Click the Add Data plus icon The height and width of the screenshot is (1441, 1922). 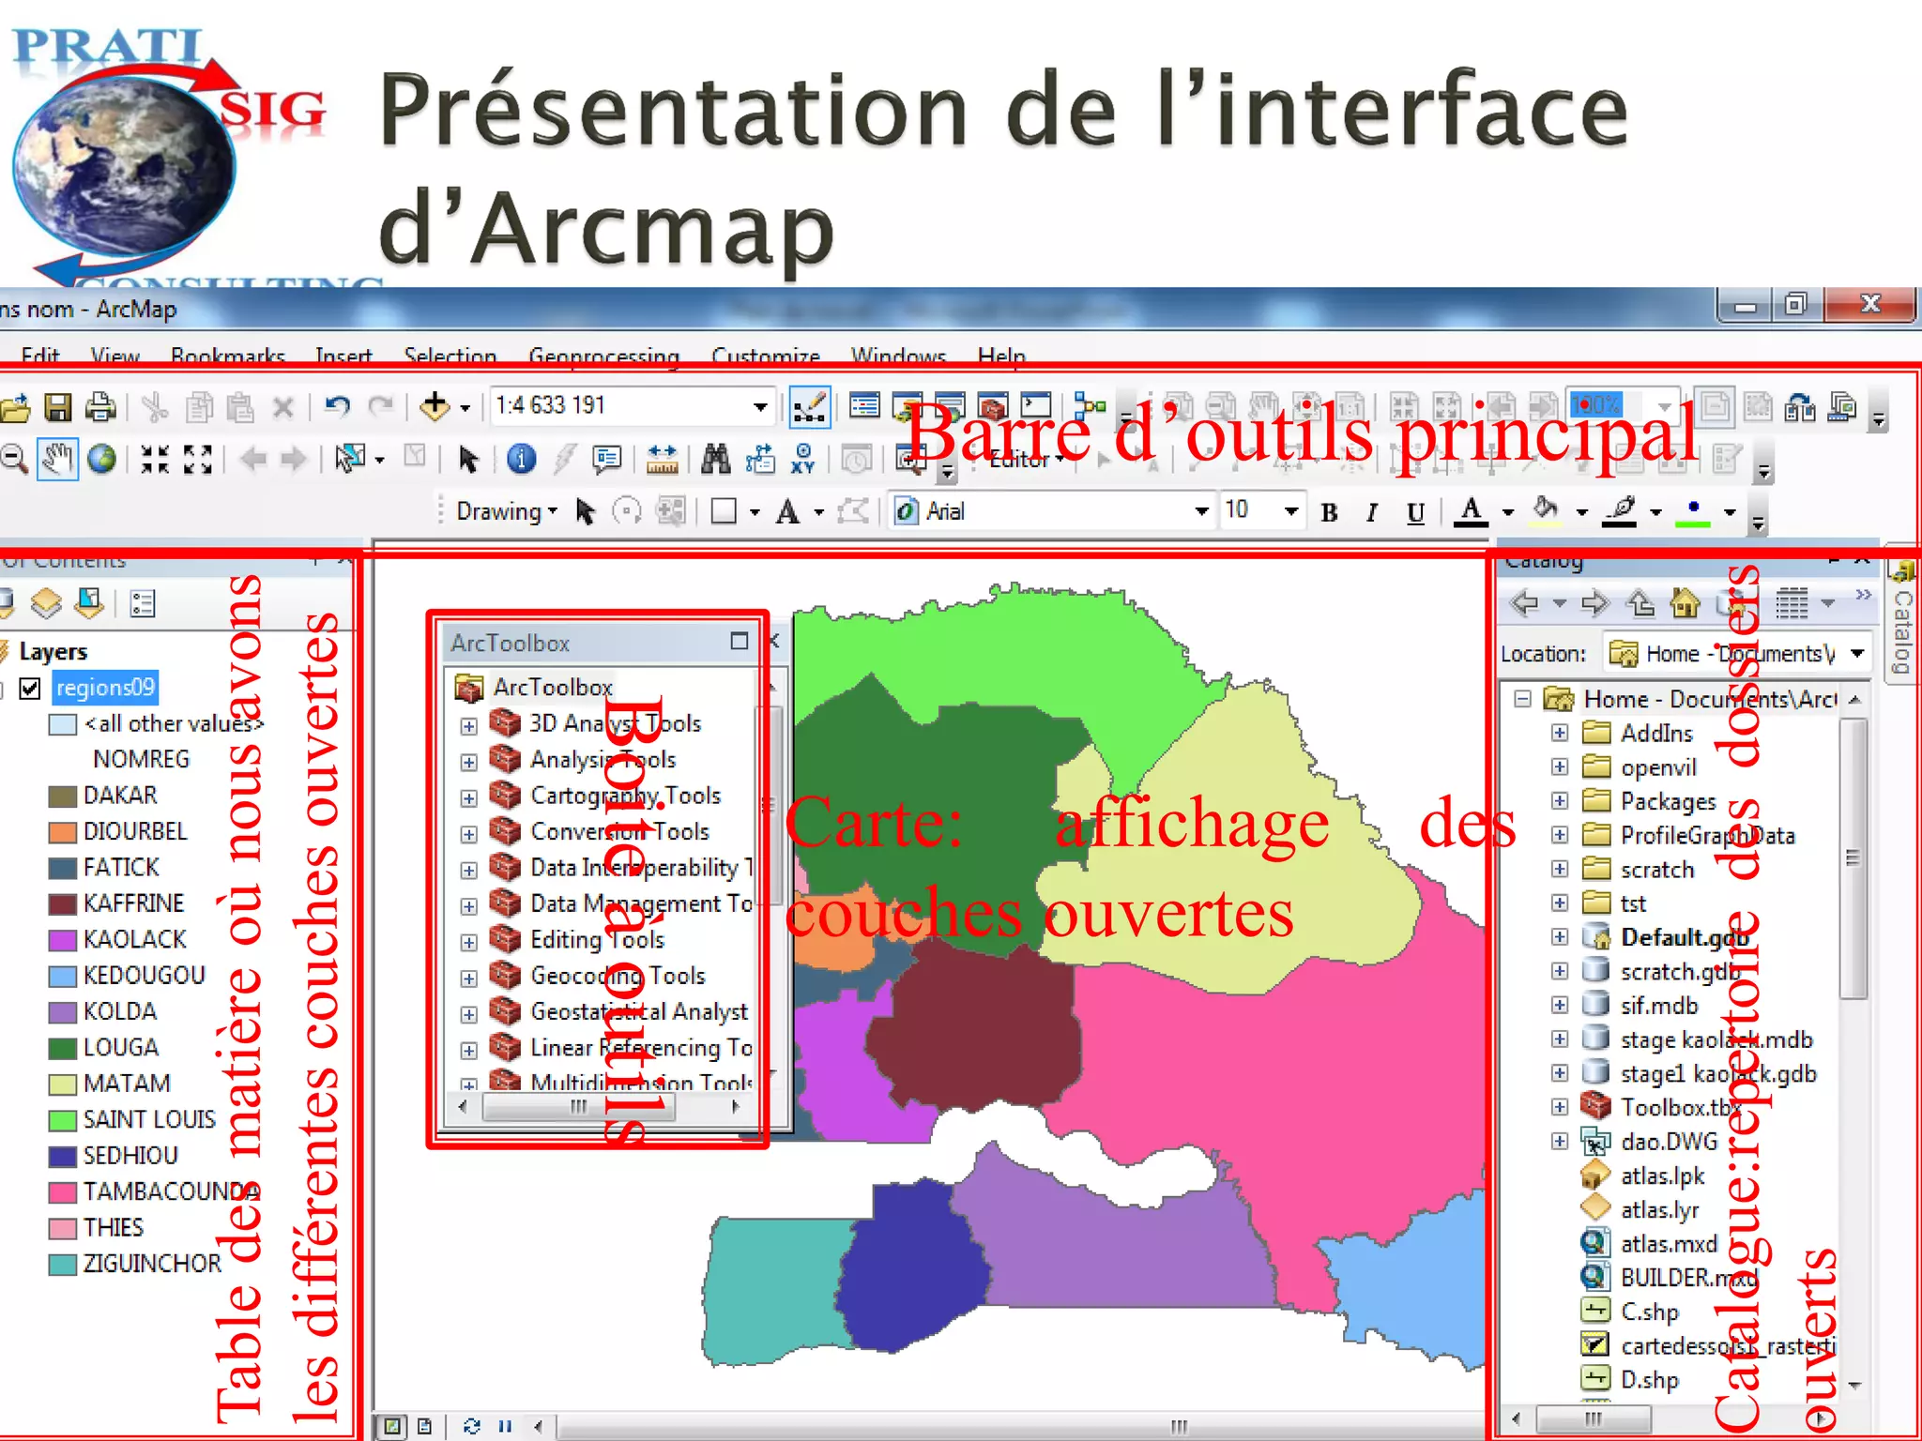pyautogui.click(x=434, y=406)
